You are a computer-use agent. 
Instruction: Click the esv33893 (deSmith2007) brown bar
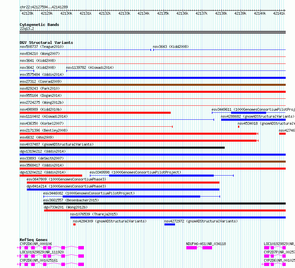point(152,162)
